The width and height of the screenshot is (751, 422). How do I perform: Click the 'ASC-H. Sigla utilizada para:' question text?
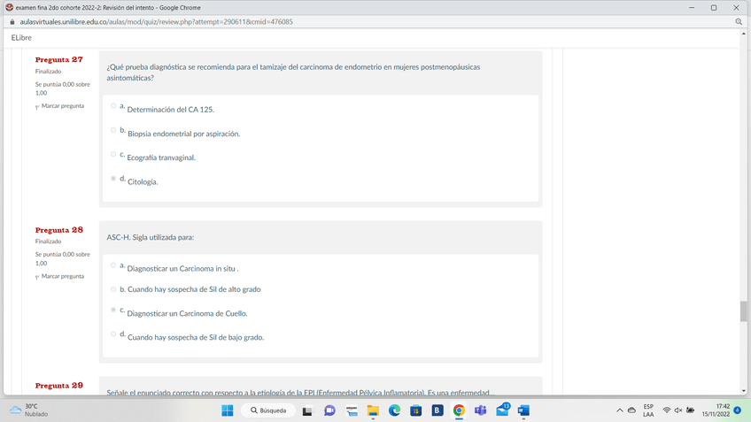click(x=151, y=237)
